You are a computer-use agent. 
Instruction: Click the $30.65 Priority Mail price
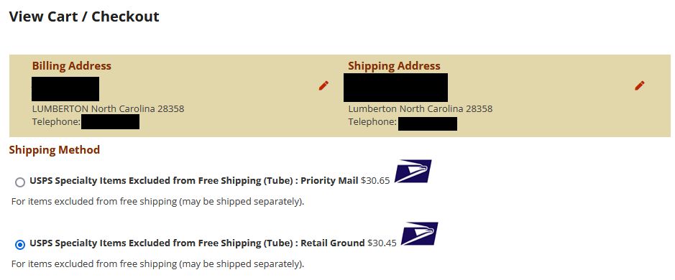(x=375, y=181)
